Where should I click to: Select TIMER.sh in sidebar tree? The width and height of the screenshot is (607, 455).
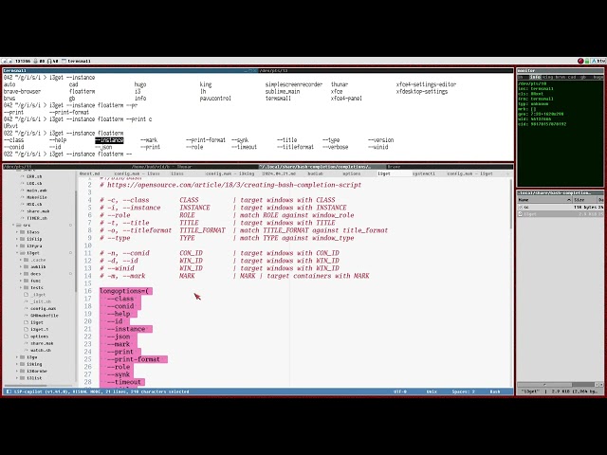pos(37,218)
